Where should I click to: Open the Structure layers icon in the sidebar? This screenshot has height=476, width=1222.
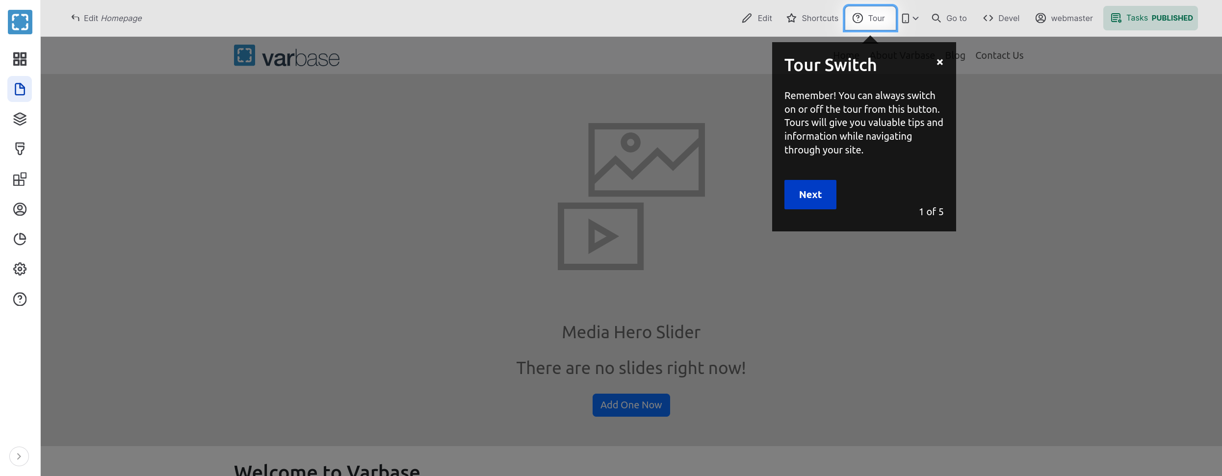(x=20, y=119)
